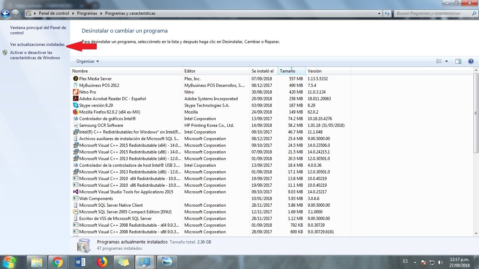Screen dimensions: 479x269
Task: Open the Organizar dropdown menu
Action: point(88,61)
